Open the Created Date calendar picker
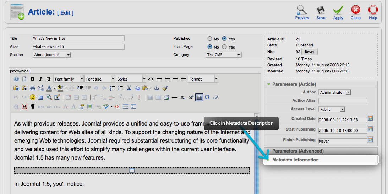 371,118
